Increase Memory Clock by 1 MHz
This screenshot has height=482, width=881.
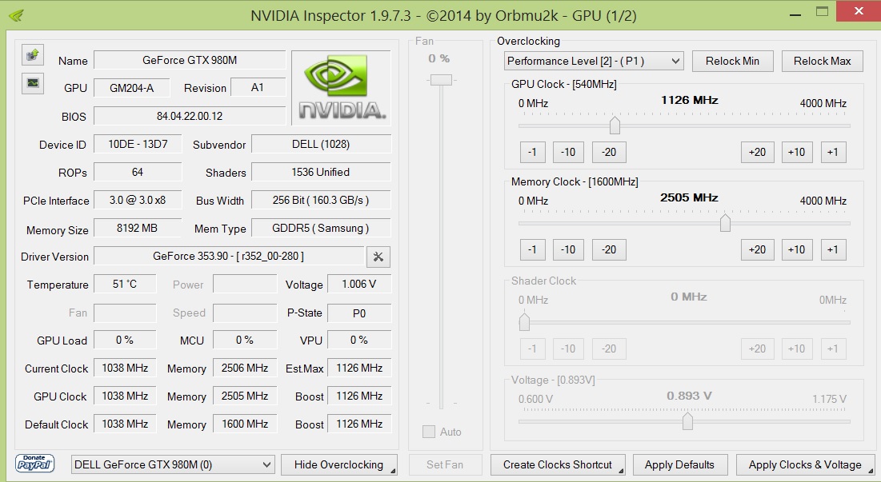(x=833, y=249)
